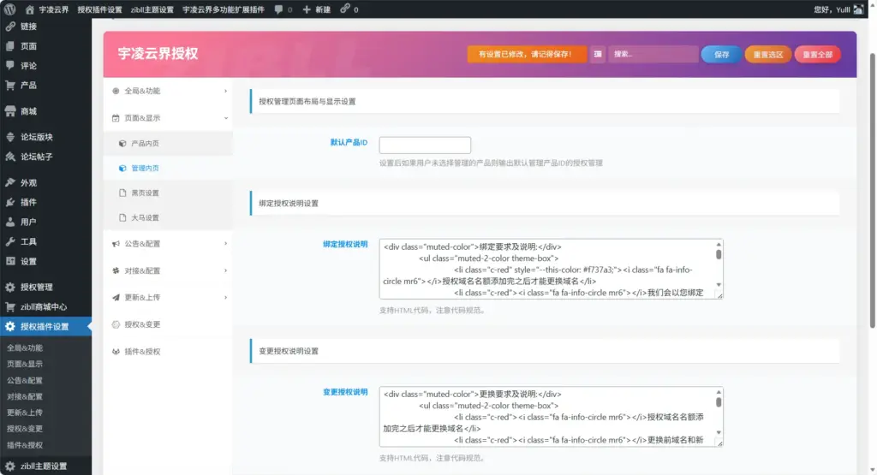Click the blue 保存 save button
The image size is (877, 475).
point(721,54)
